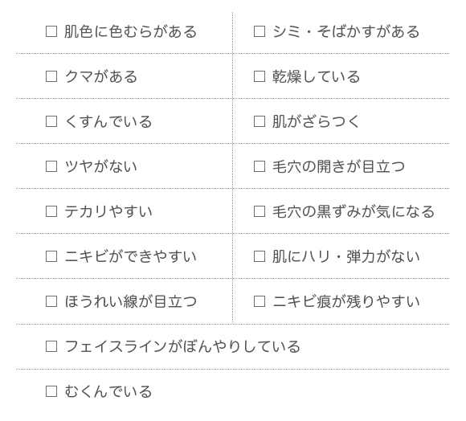Screen dimensions: 466x421
Task: Enable the 乾燥している checkbox
Action: 260,76
